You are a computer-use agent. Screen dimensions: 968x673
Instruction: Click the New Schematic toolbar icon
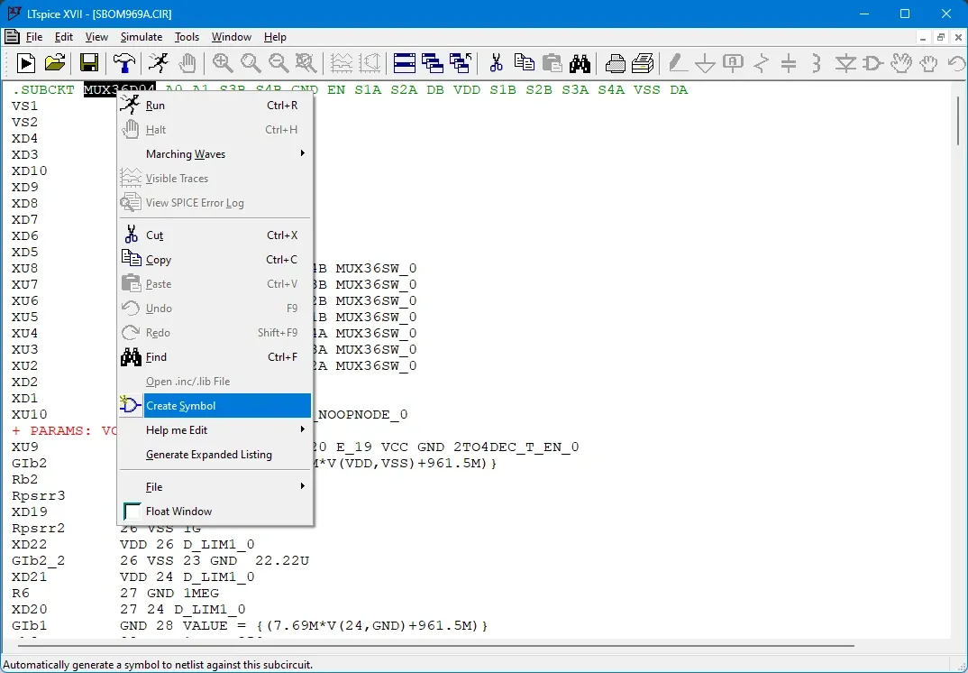tap(26, 63)
